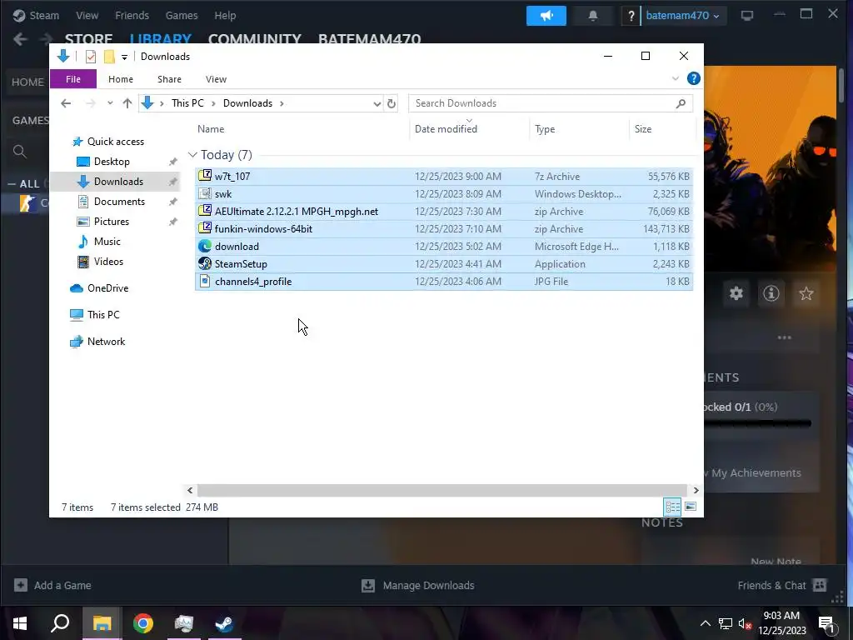Expand the Explorer ribbon chevron
Image resolution: width=853 pixels, height=640 pixels.
[676, 79]
